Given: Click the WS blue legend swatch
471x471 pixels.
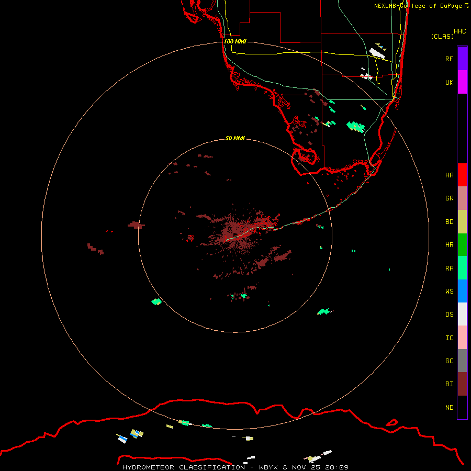Looking at the screenshot, I should [x=462, y=291].
